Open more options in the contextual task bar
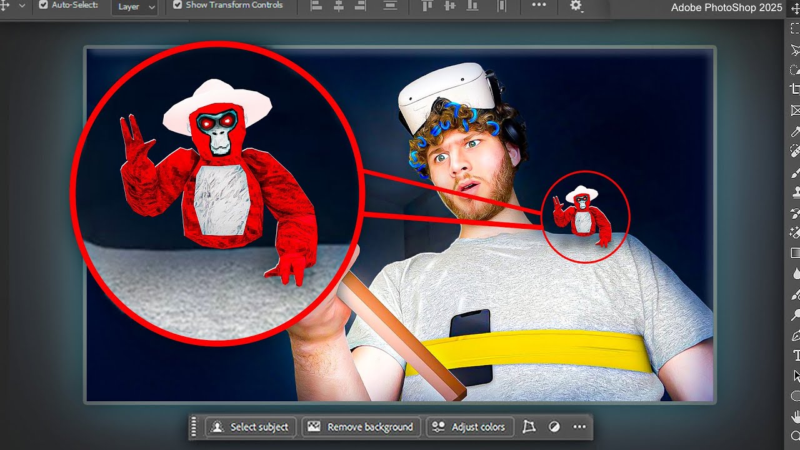The width and height of the screenshot is (800, 450). pos(579,427)
